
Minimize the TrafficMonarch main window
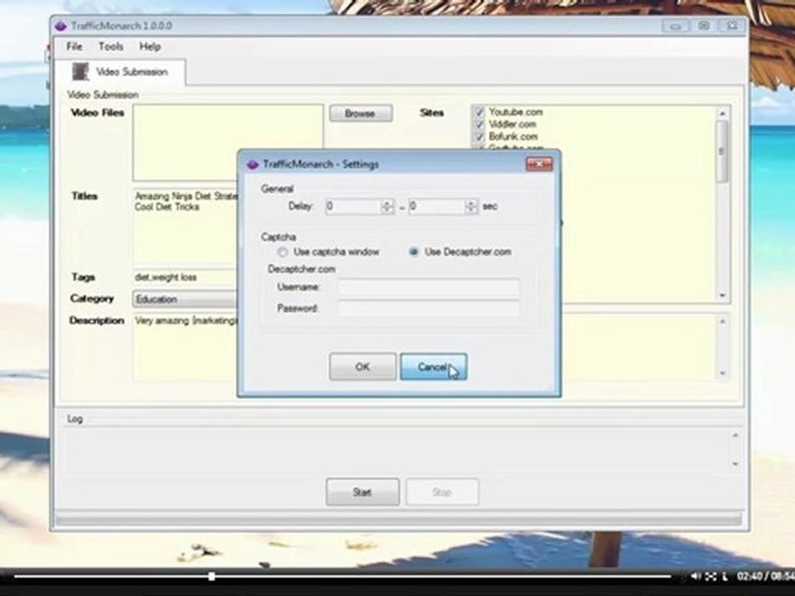[676, 26]
